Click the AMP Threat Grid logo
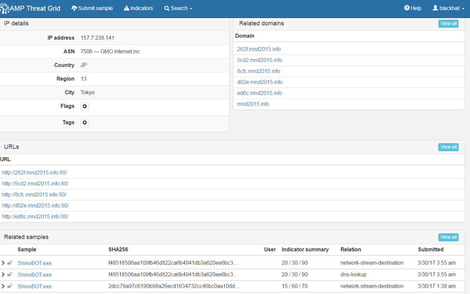Image resolution: width=470 pixels, height=294 pixels. (x=30, y=8)
